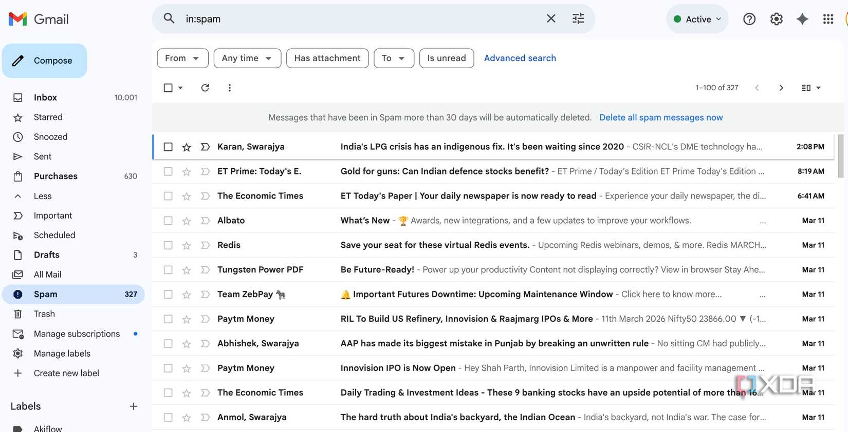This screenshot has height=432, width=848.
Task: Select the Paytm Money RIL email checkbox
Action: click(x=168, y=319)
